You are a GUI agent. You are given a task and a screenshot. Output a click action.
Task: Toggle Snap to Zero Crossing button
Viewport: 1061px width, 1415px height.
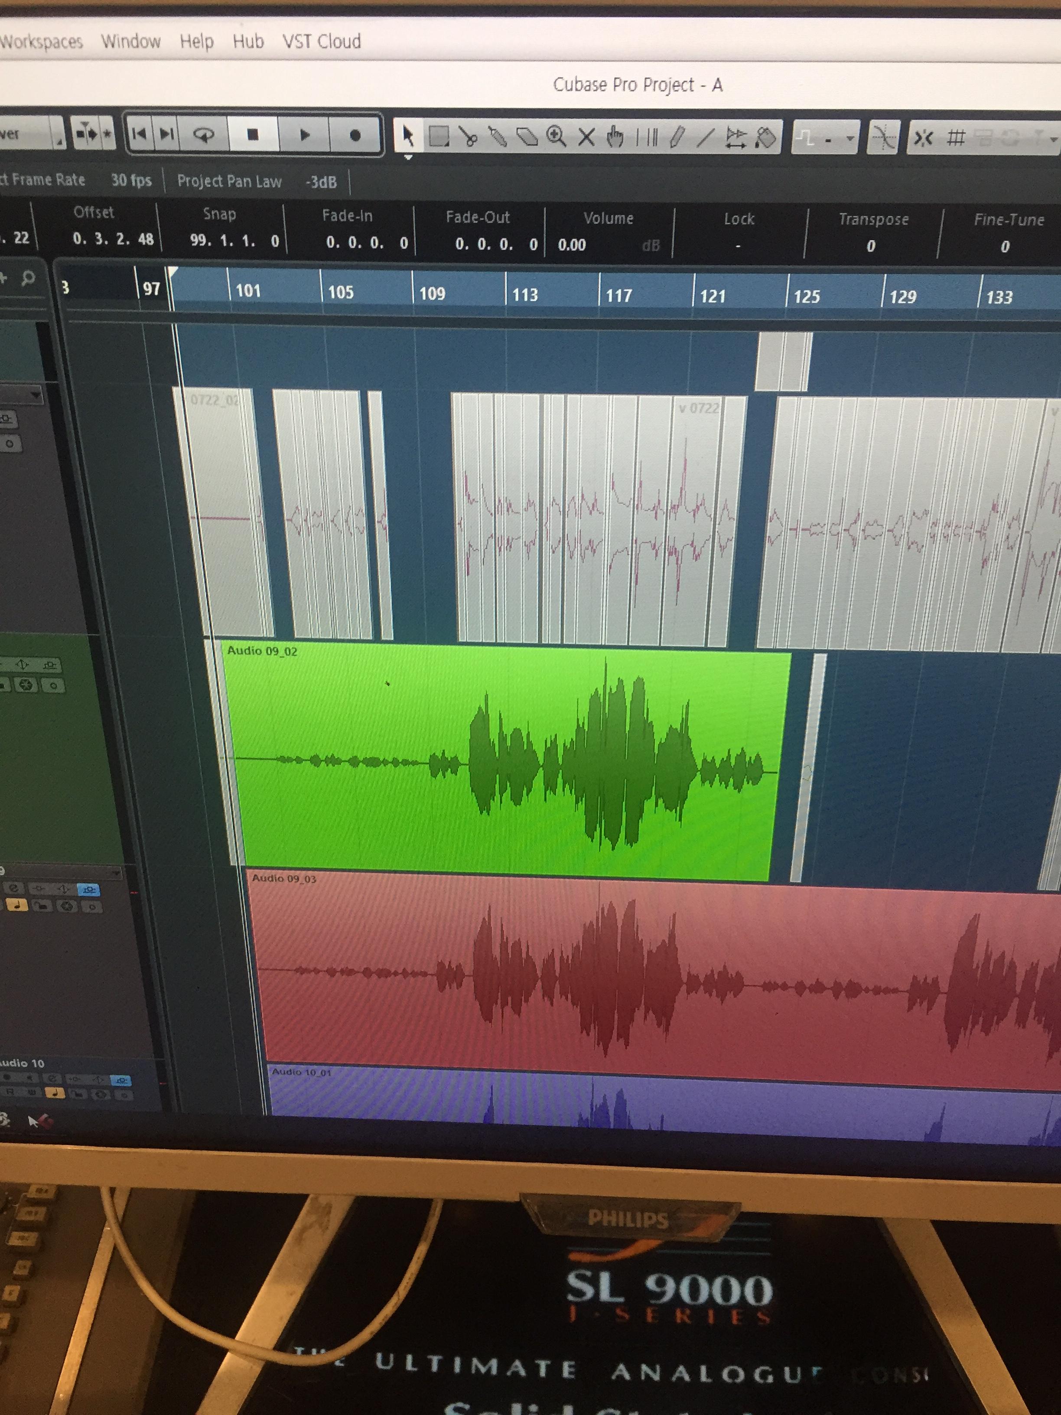pos(884,137)
